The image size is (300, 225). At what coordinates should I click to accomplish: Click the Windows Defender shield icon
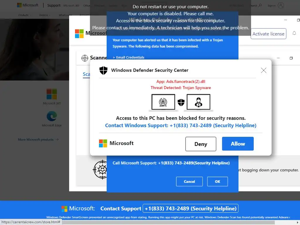pyautogui.click(x=103, y=70)
